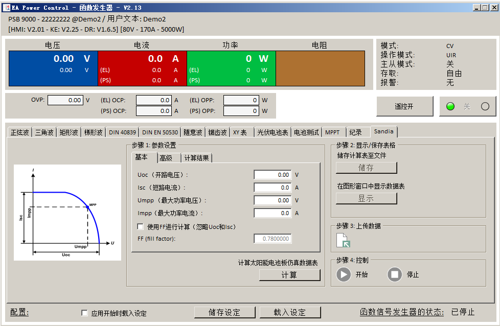Click the Isc short-circuit current field
The height and width of the screenshot is (326, 500).
pos(272,188)
